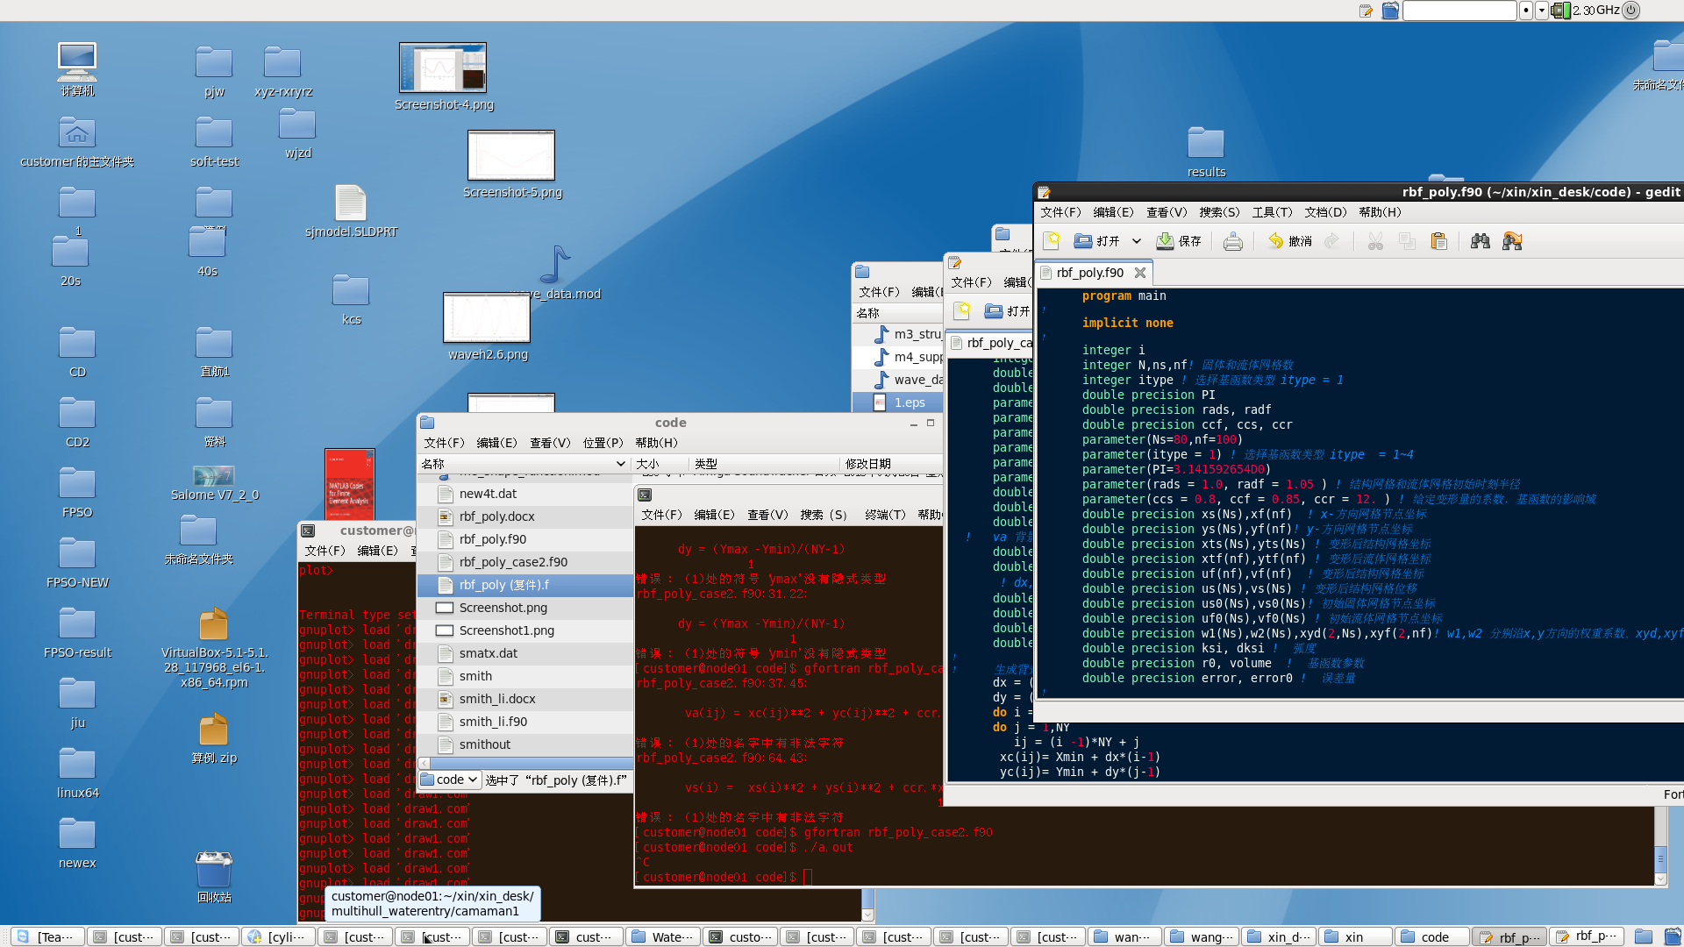Screen dimensions: 1684x947
Task: Click the Find and Replace icon
Action: click(1512, 241)
